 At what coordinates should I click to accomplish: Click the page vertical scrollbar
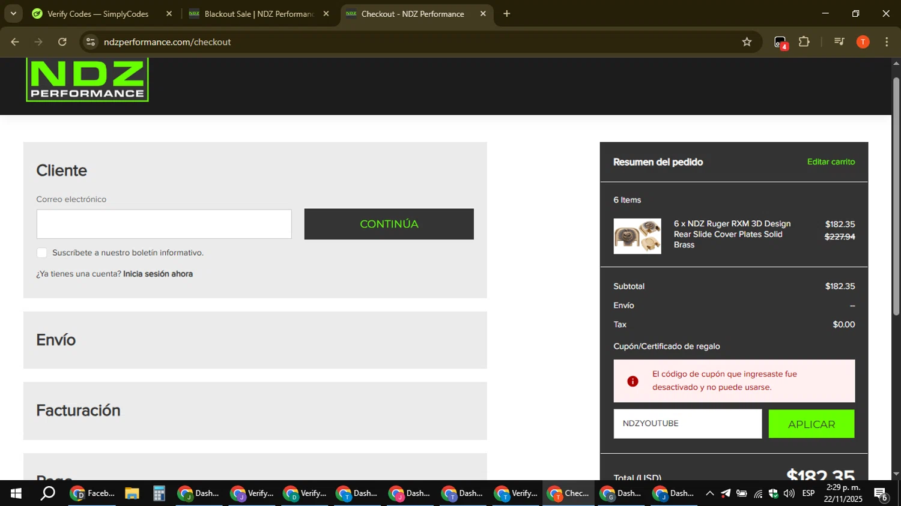[x=896, y=195]
